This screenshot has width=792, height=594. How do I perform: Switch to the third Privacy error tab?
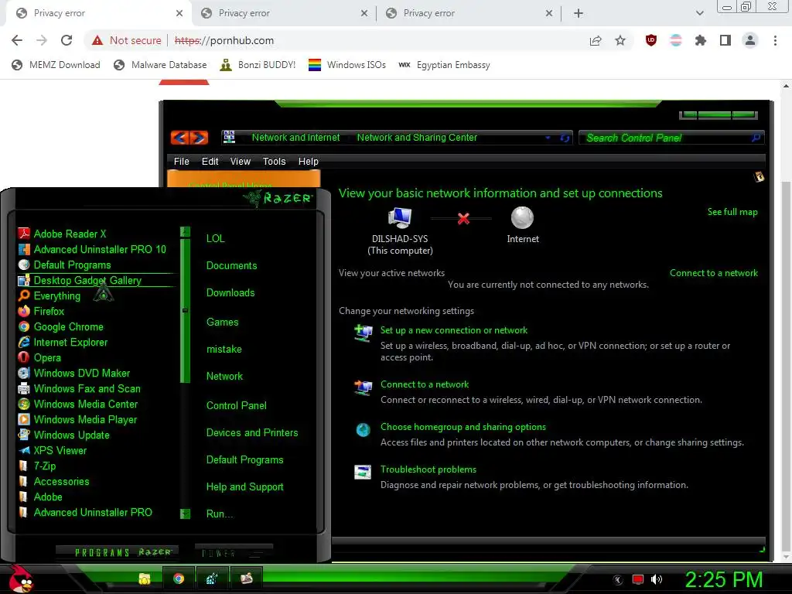[468, 13]
